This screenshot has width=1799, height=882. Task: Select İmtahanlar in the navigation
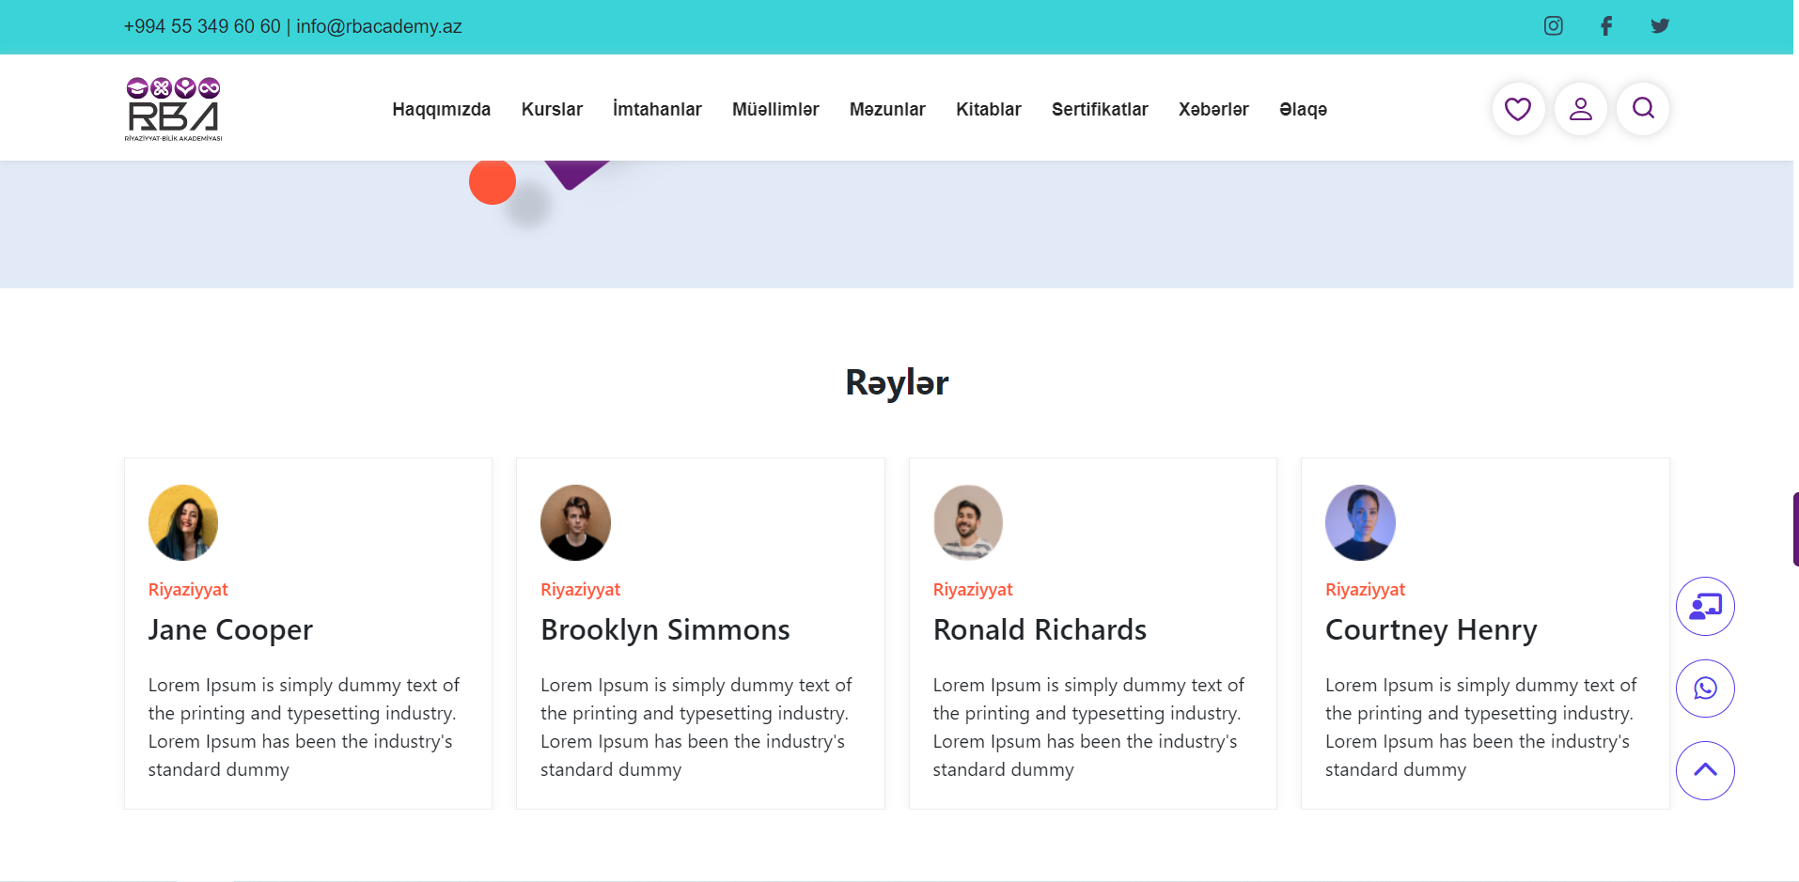pyautogui.click(x=657, y=110)
